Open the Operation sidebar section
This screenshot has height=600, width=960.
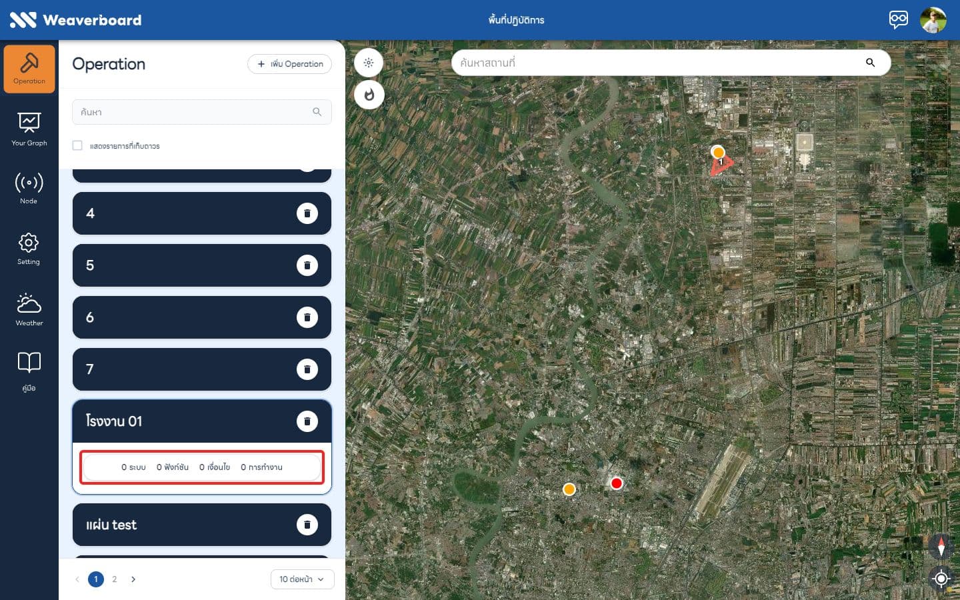pos(29,69)
